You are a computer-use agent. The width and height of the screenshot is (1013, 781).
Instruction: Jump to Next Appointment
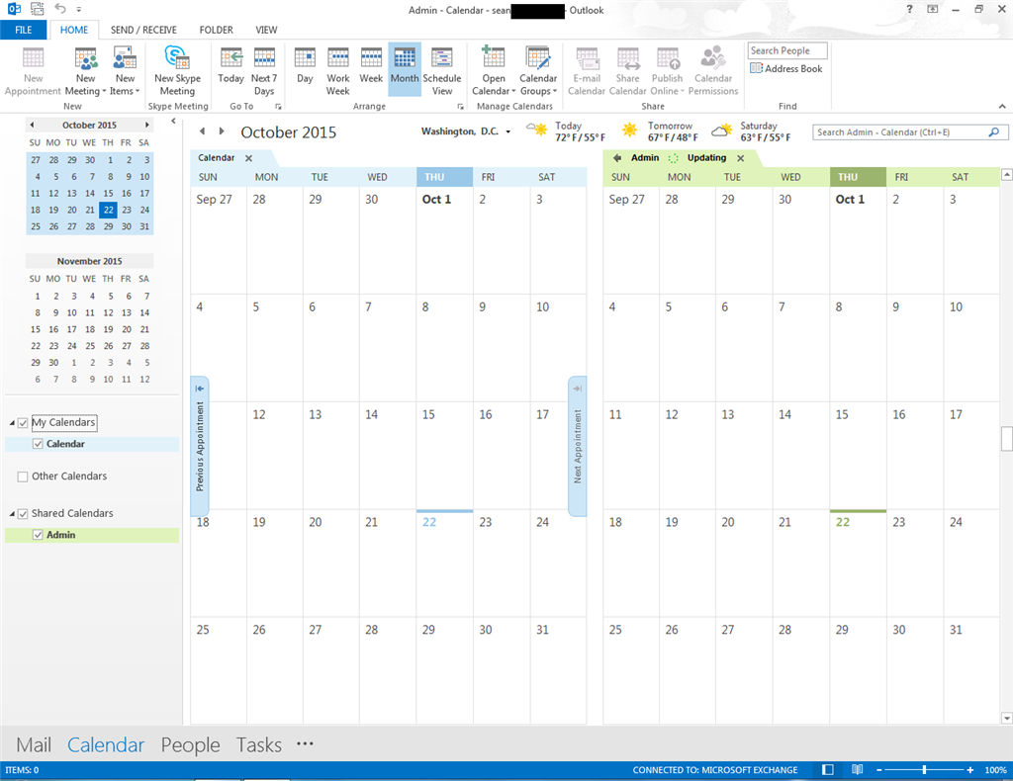click(578, 446)
